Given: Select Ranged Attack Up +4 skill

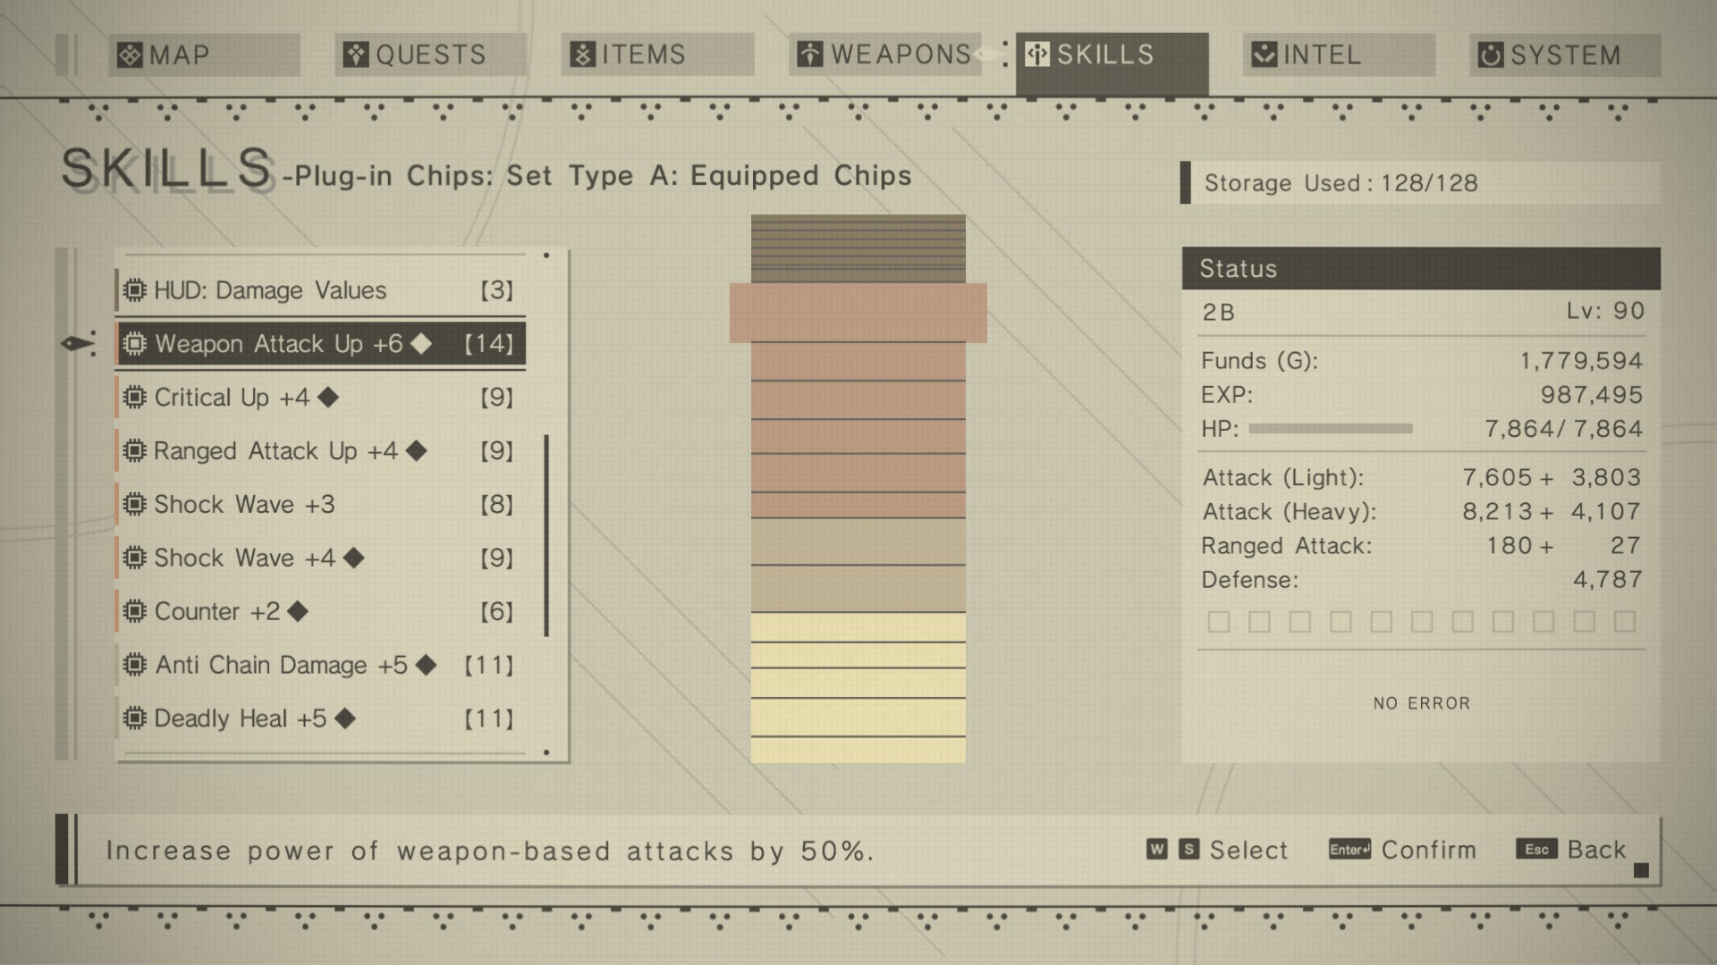Looking at the screenshot, I should [318, 450].
